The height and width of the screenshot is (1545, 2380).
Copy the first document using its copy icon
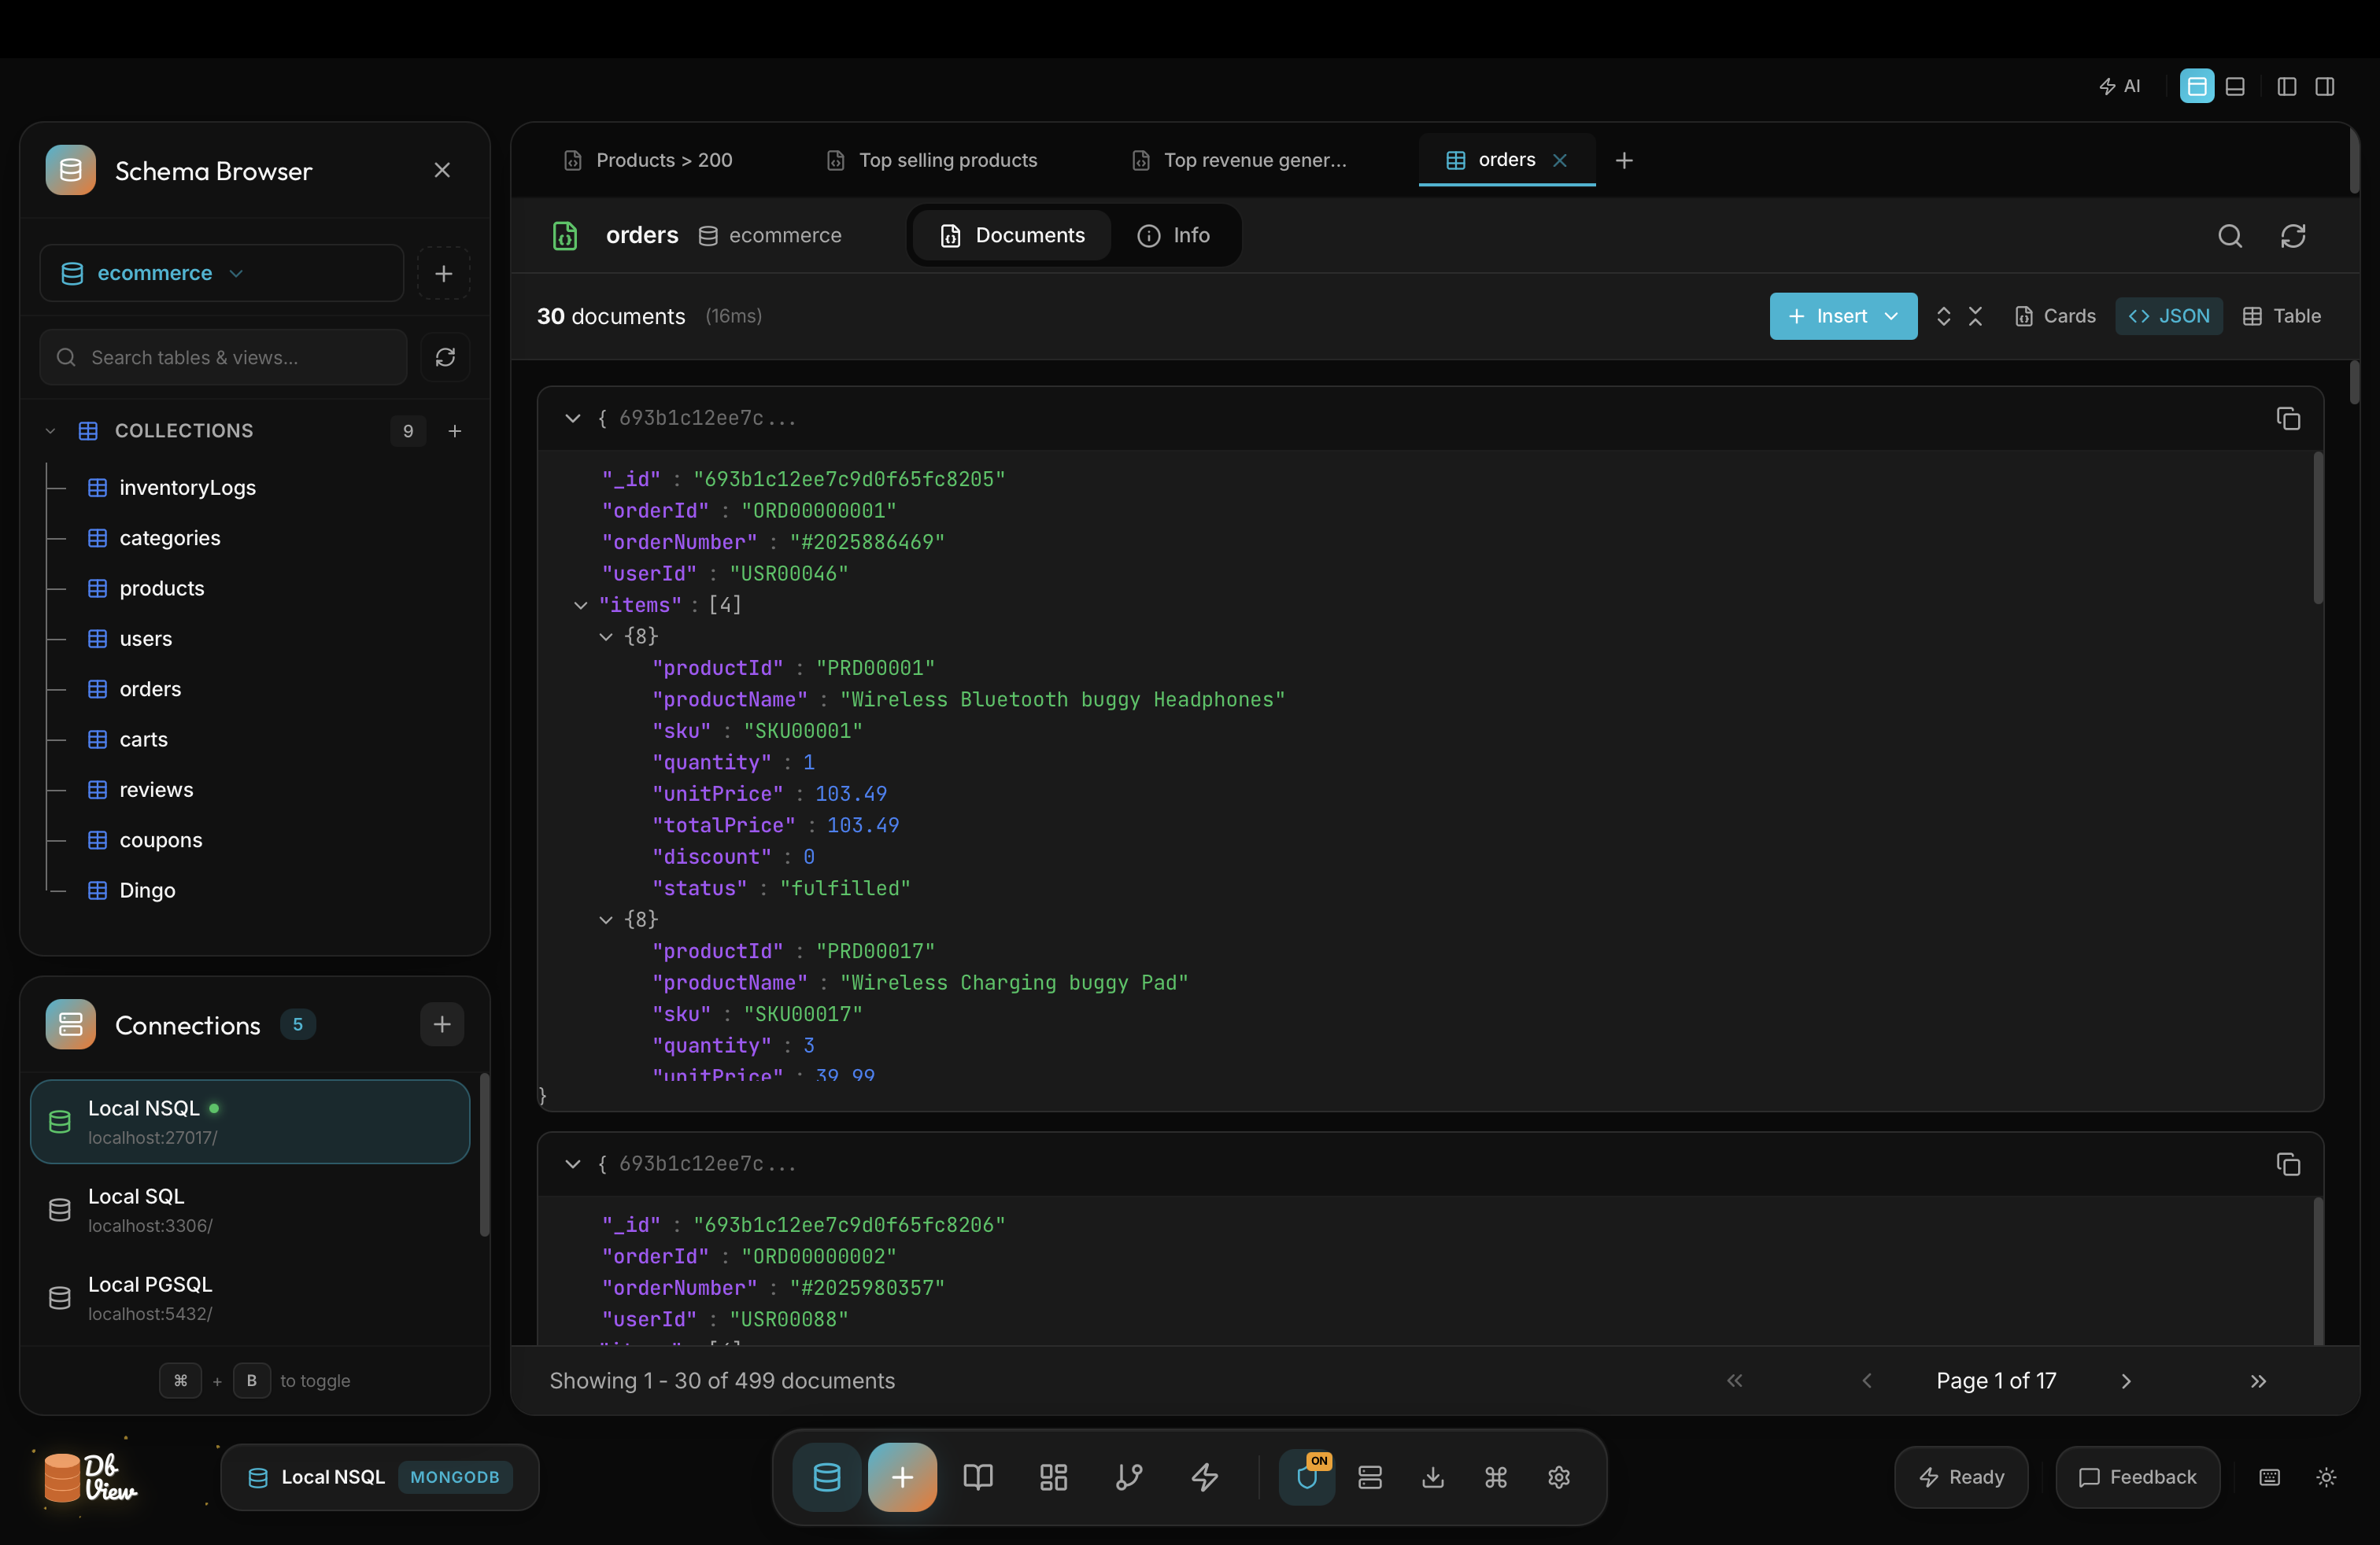[x=2289, y=419]
